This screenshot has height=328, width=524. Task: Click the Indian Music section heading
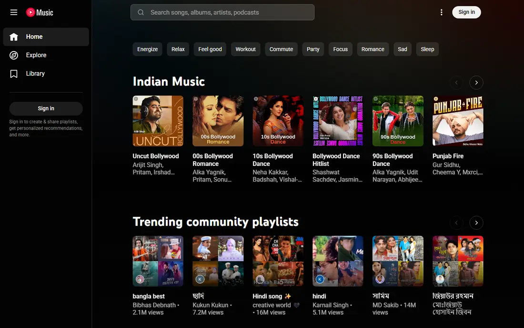169,82
